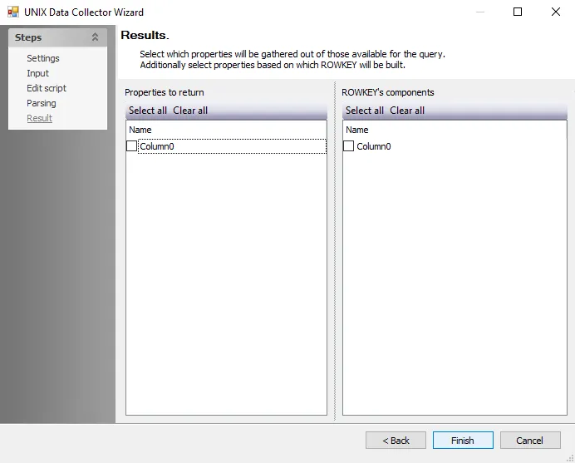
Task: Close the wizard window
Action: click(x=556, y=12)
